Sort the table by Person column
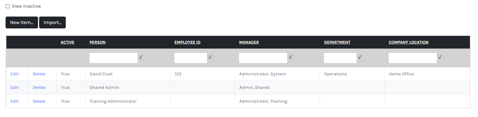This screenshot has width=478, height=117. pos(97,42)
